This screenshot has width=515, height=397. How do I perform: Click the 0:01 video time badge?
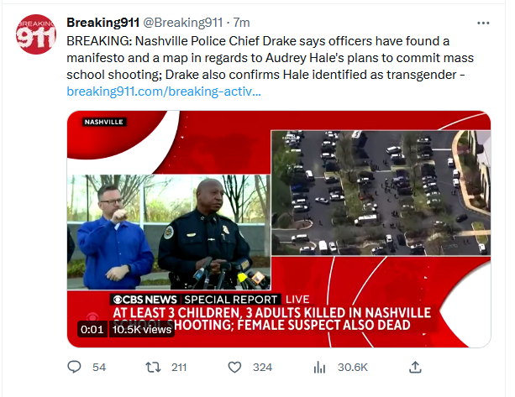tap(92, 329)
